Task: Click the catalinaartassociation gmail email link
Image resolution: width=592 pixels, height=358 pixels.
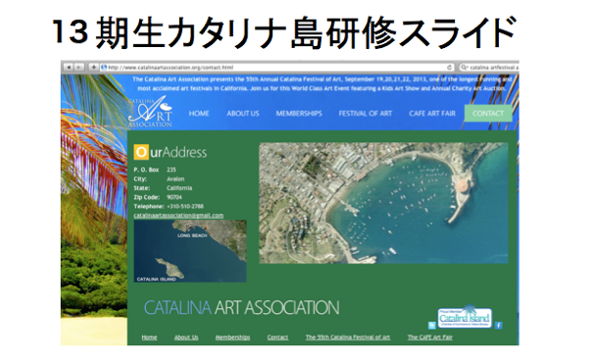Action: [x=178, y=215]
